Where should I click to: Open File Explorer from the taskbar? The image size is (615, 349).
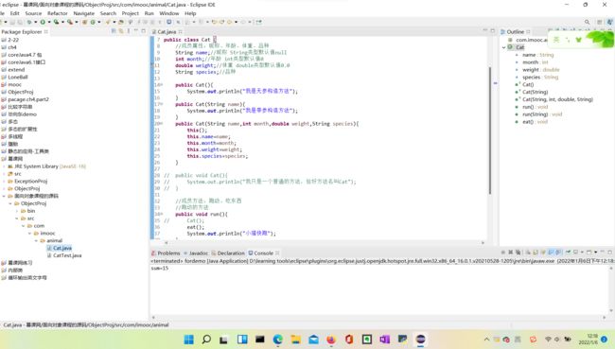click(296, 340)
